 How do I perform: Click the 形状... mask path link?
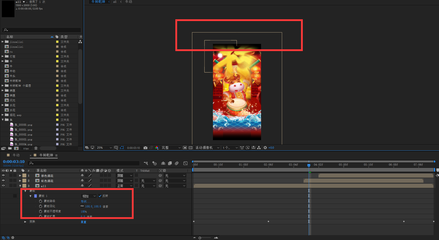(86, 201)
